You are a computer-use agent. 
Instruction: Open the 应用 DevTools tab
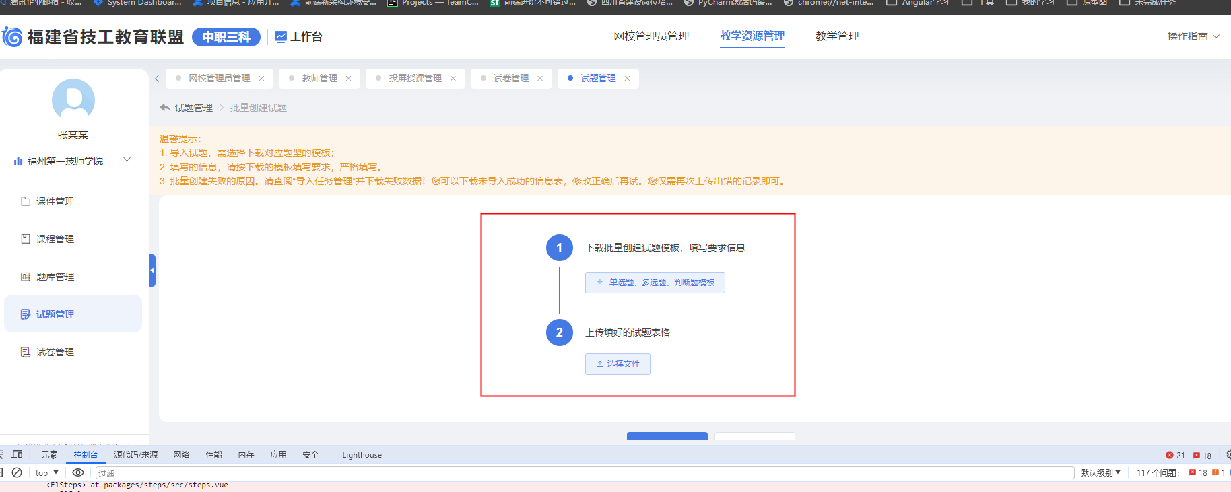278,455
